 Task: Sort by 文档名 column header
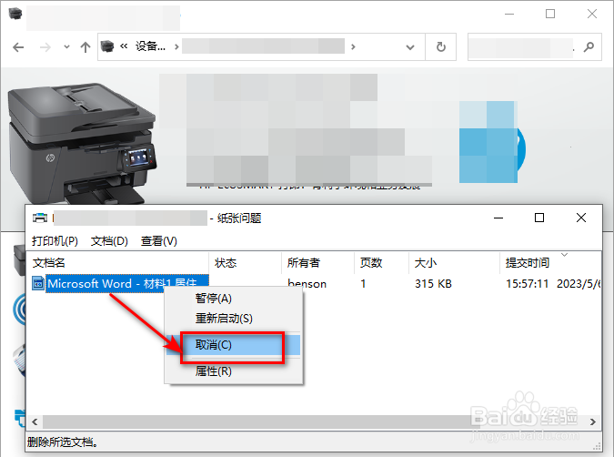[117, 262]
